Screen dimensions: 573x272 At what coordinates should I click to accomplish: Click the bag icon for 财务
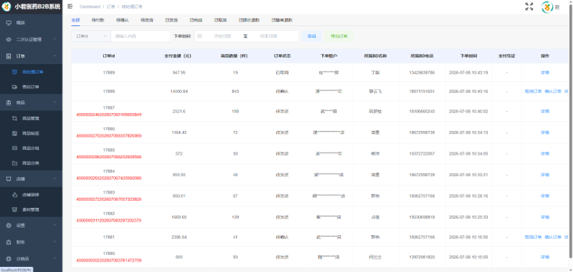point(9,241)
